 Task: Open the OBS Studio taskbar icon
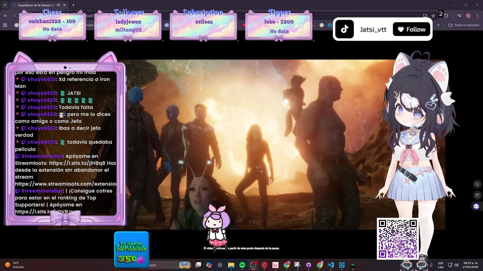[x=253, y=265]
